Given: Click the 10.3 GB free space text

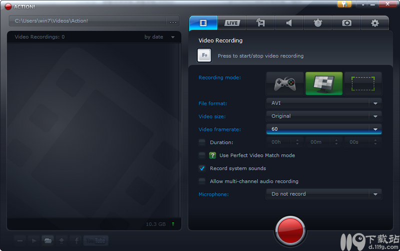Looking at the screenshot, I should click(155, 224).
